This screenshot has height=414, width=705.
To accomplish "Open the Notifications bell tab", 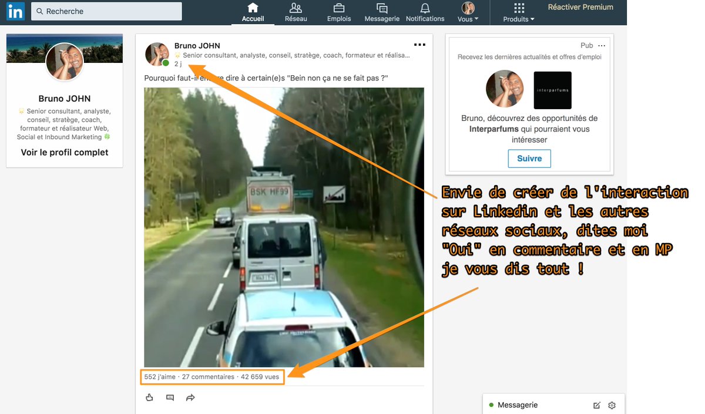I will coord(425,12).
